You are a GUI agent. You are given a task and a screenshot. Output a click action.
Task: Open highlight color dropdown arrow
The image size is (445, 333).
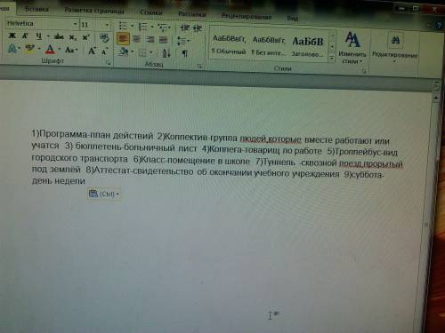[x=39, y=49]
